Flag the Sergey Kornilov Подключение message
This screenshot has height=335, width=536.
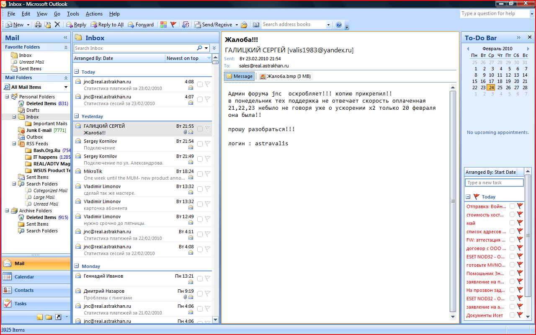click(207, 144)
